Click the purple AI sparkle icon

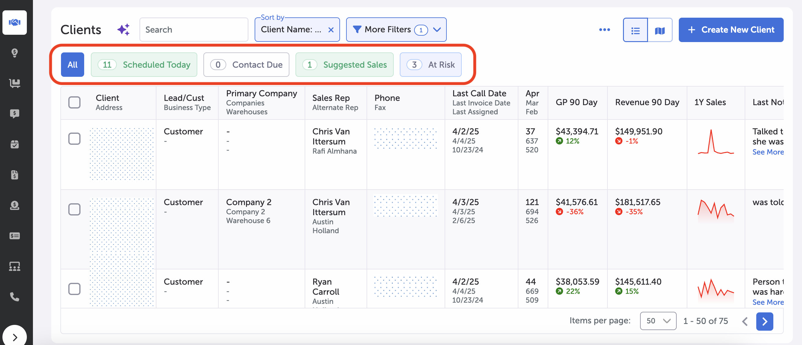coord(124,30)
